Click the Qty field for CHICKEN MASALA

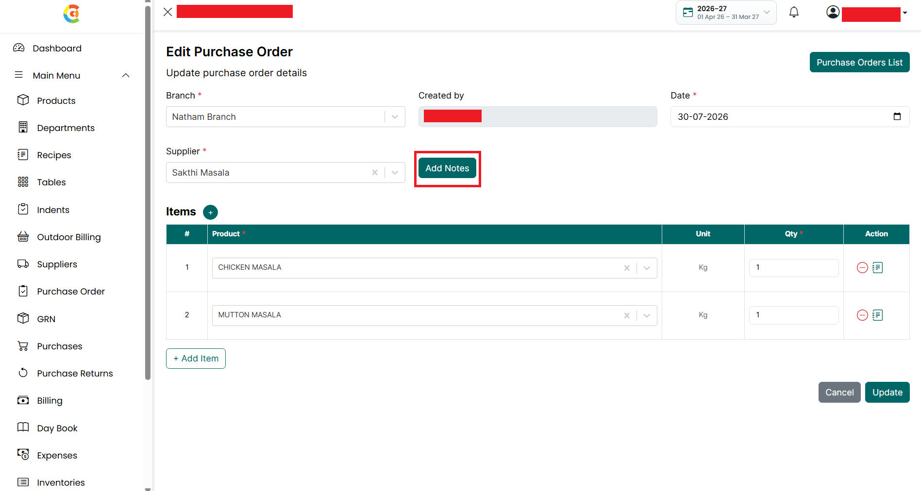794,268
